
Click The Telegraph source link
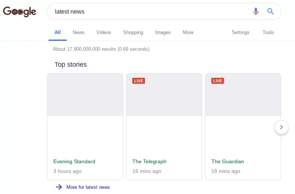[149, 161]
